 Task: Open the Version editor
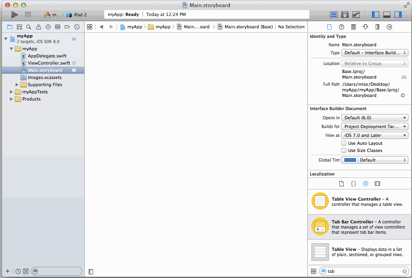(x=356, y=15)
